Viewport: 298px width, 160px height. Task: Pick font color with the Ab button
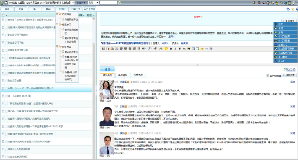pos(161,49)
